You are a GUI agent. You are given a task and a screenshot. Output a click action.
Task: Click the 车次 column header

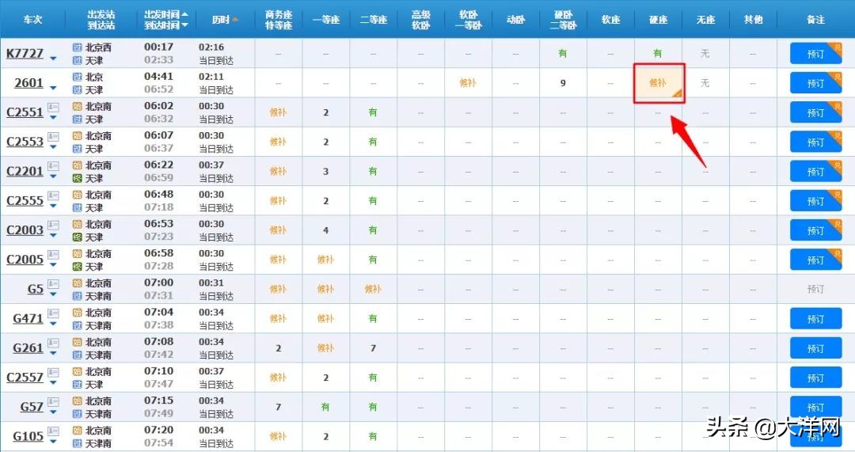tap(32, 20)
